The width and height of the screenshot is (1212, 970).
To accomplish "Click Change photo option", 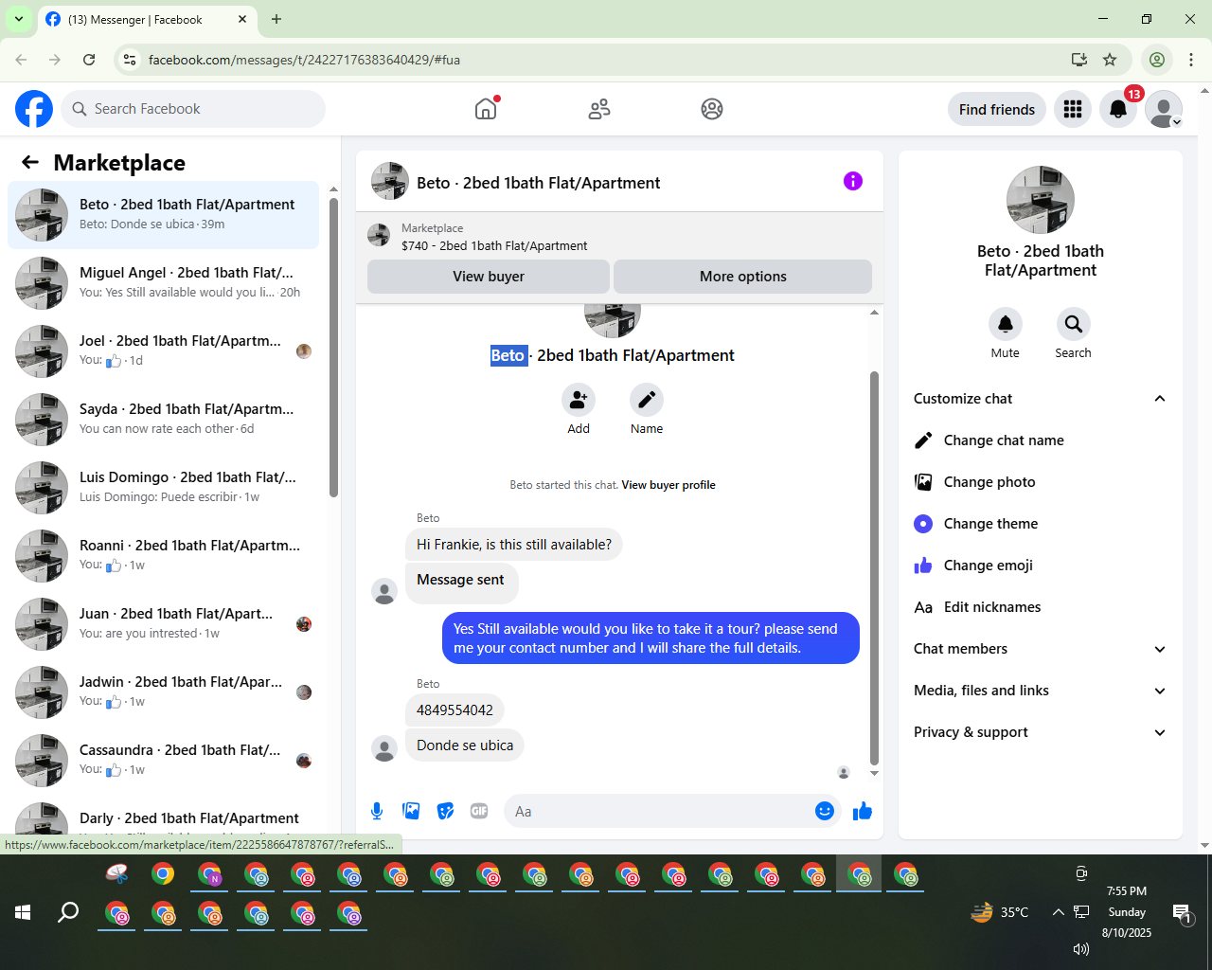I will (x=1041, y=482).
